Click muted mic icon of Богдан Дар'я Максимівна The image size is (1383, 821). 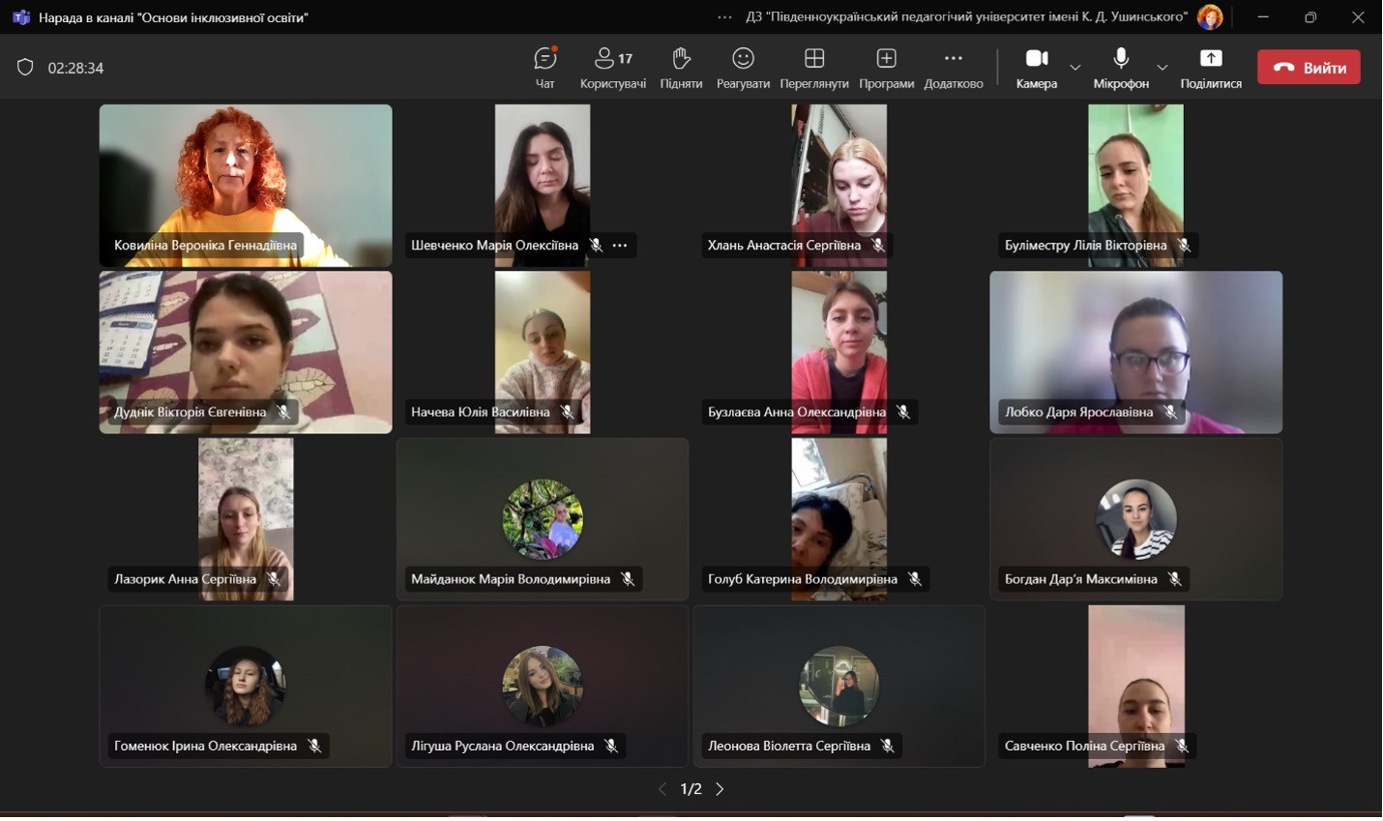(1174, 579)
